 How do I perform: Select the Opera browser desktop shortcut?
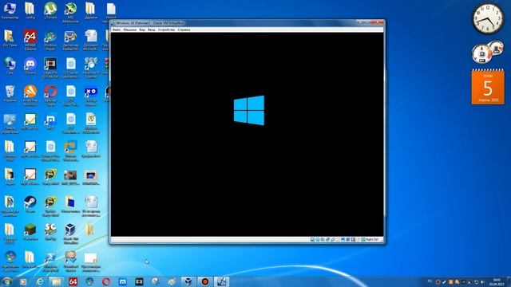click(50, 96)
